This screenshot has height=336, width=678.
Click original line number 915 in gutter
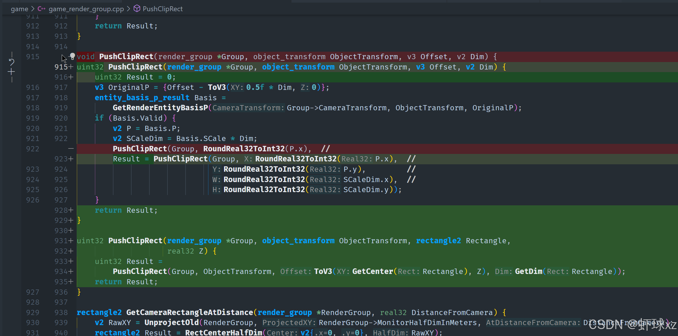coord(32,57)
